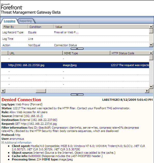Viewport: 154px width, 163px height.
Task: Click the Additional information link
Action: click(18, 143)
